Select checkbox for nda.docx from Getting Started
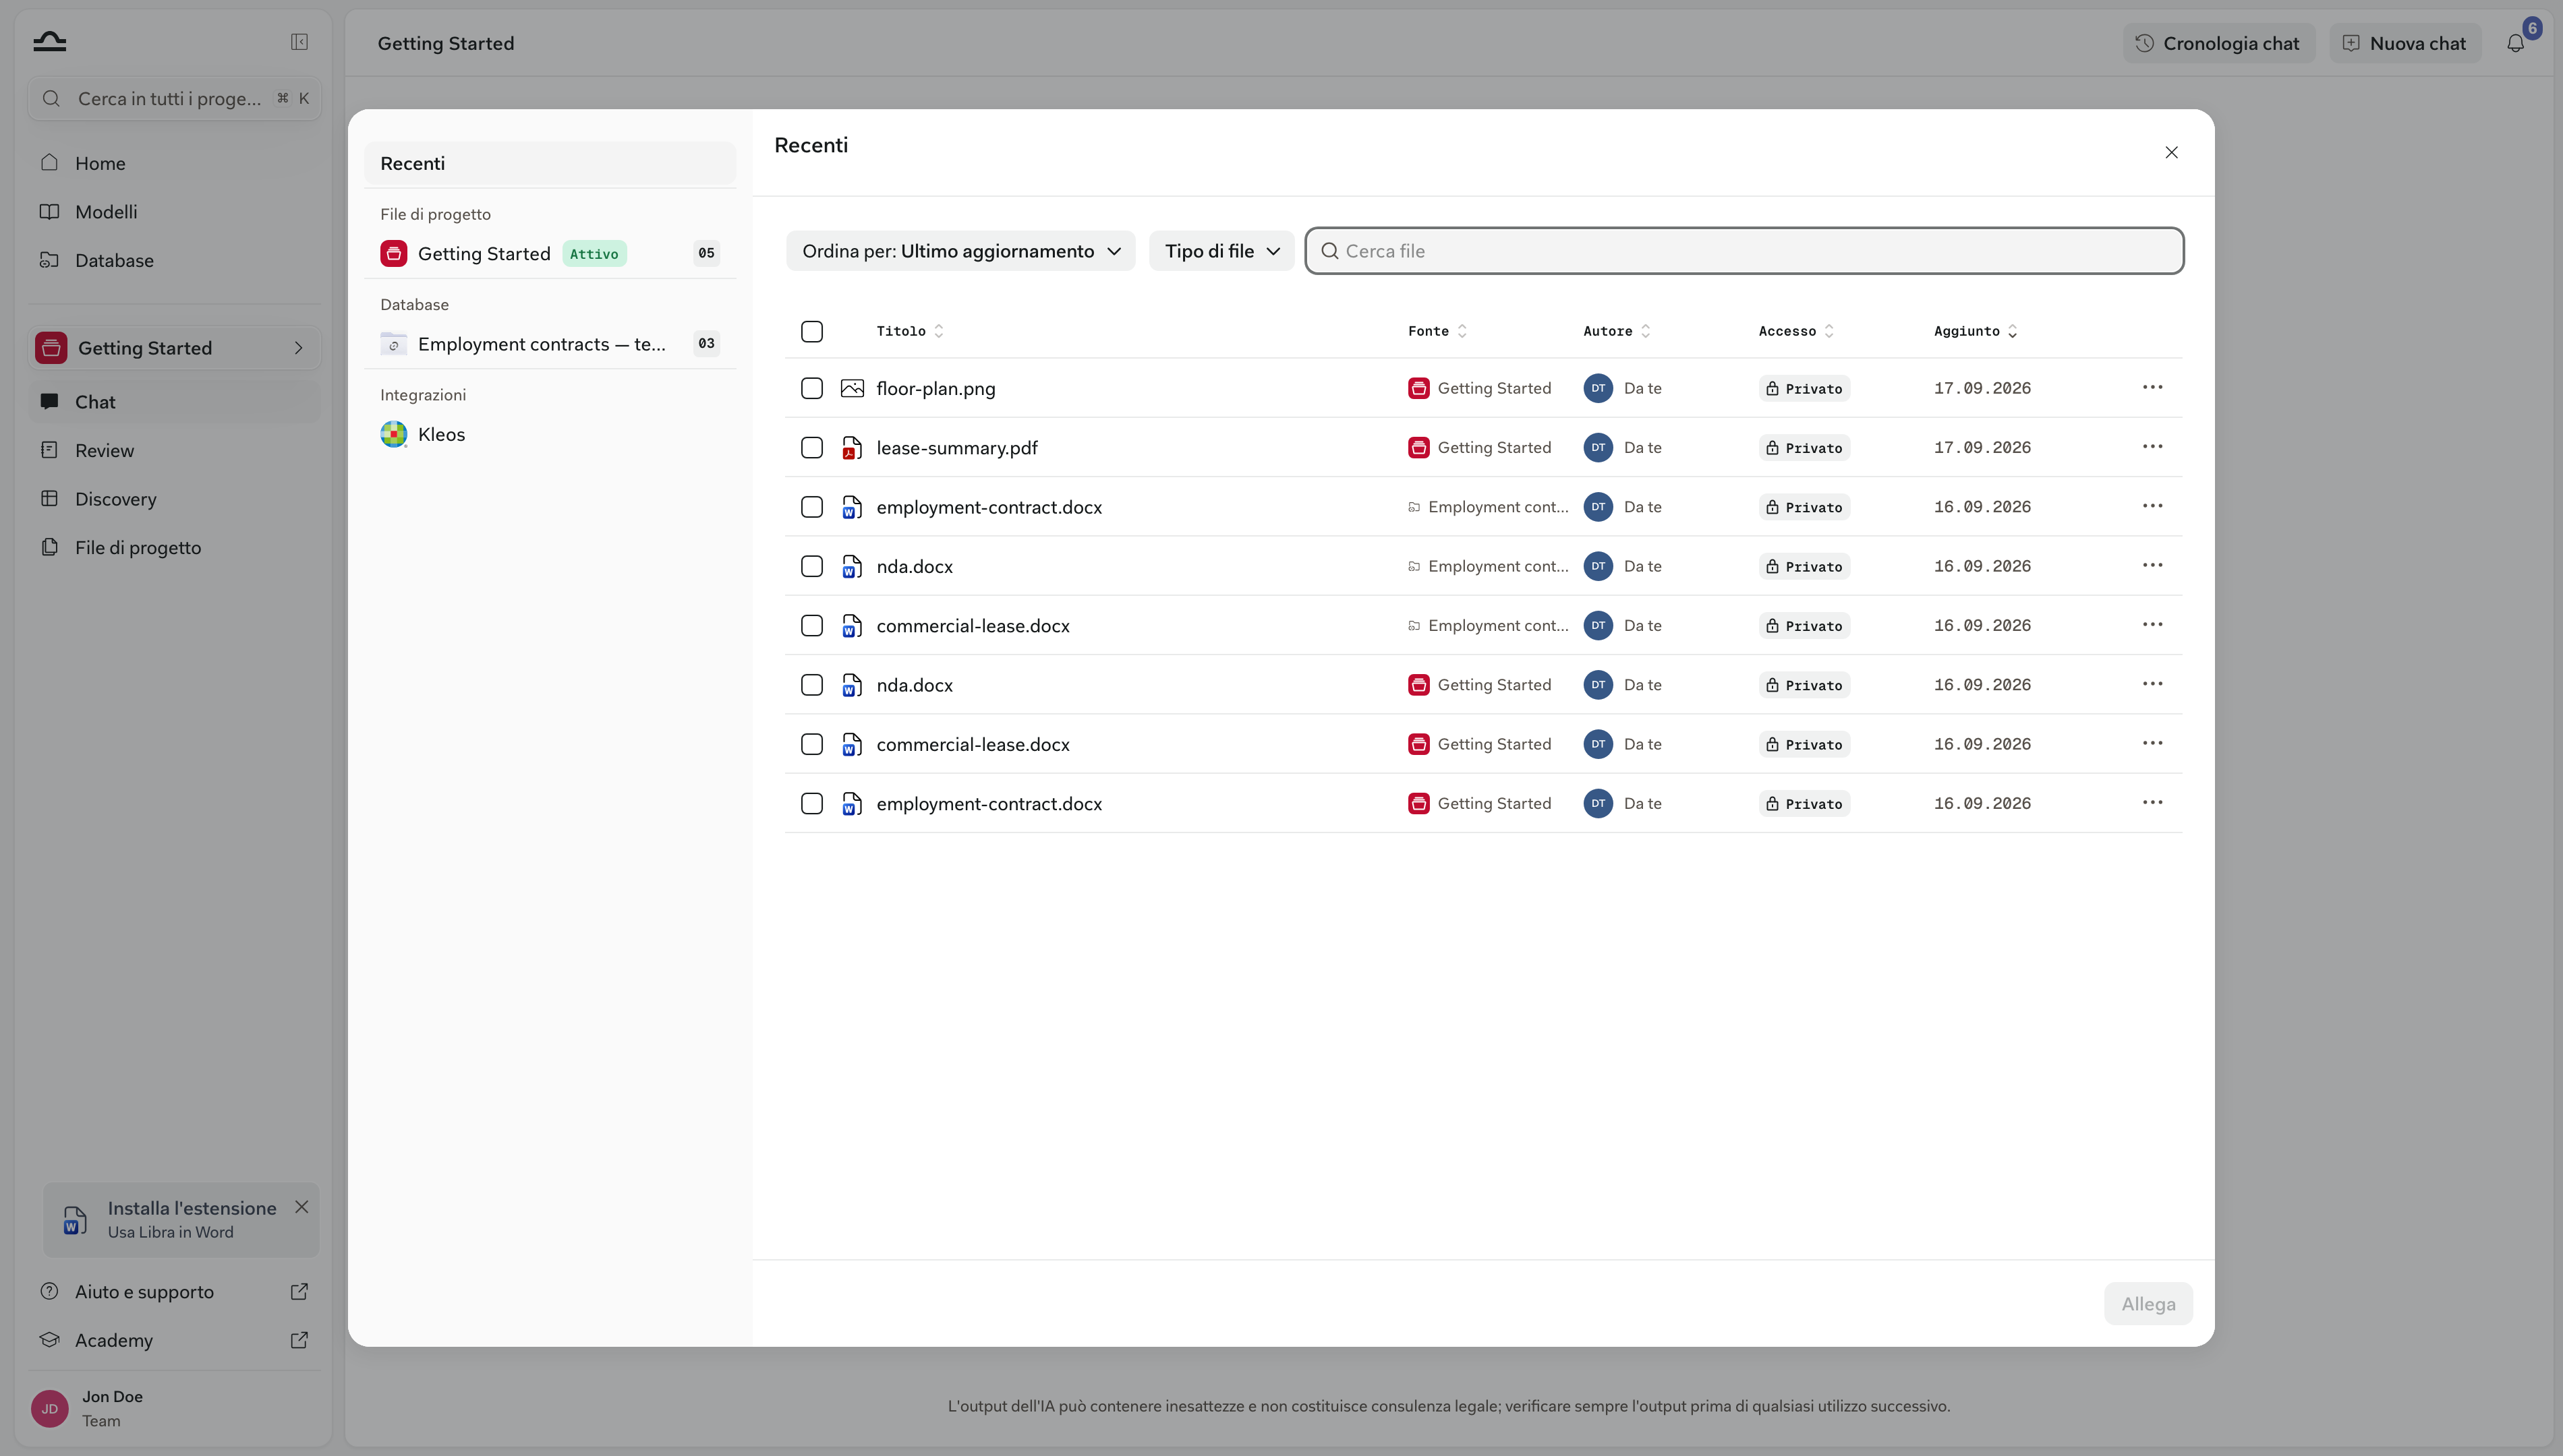 (x=812, y=685)
